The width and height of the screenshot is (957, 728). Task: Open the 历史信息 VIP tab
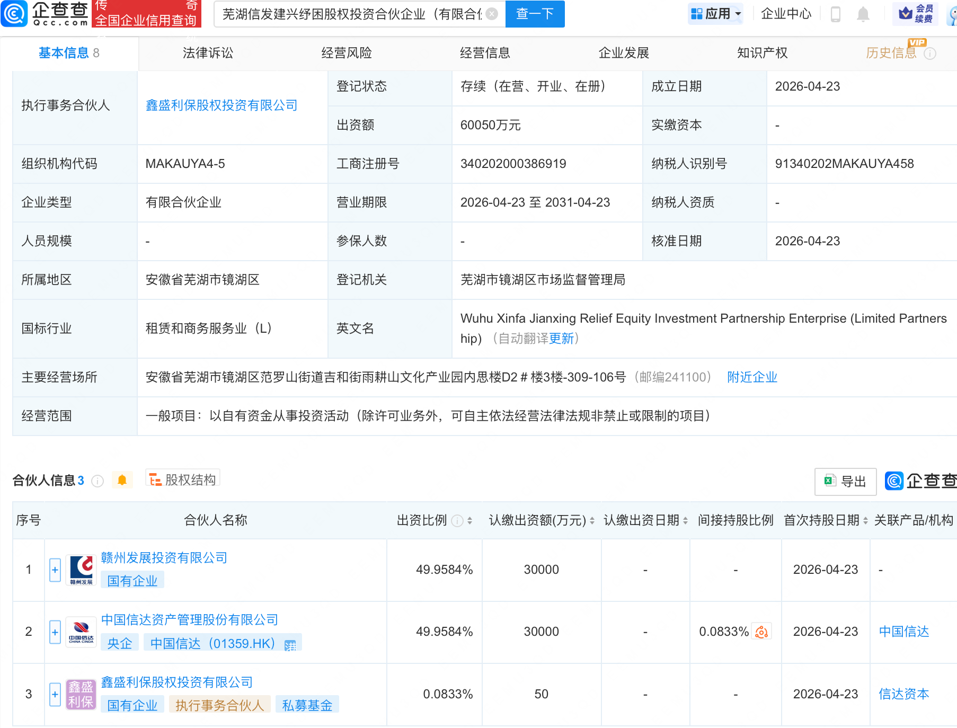pyautogui.click(x=891, y=52)
